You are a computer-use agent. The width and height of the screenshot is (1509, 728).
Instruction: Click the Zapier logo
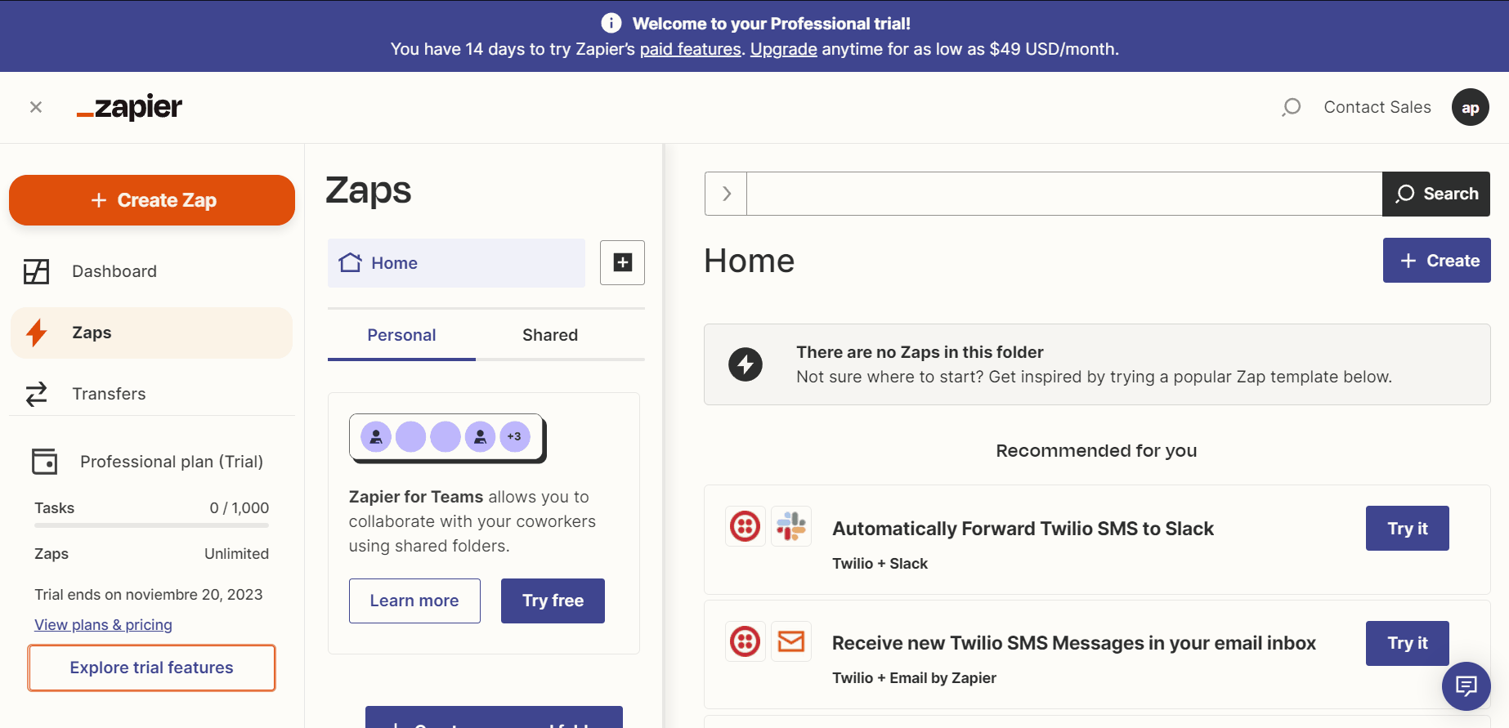pyautogui.click(x=129, y=107)
